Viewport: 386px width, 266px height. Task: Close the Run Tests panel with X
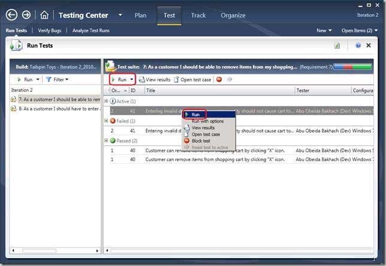[x=368, y=45]
